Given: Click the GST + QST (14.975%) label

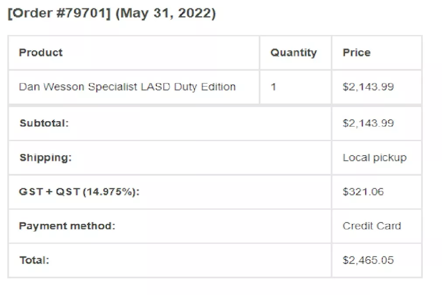Looking at the screenshot, I should pos(79,192).
